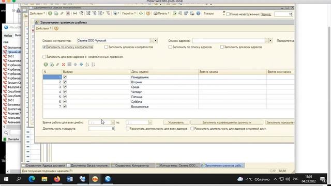
Task: Refresh the orders list
Action: click(141, 13)
